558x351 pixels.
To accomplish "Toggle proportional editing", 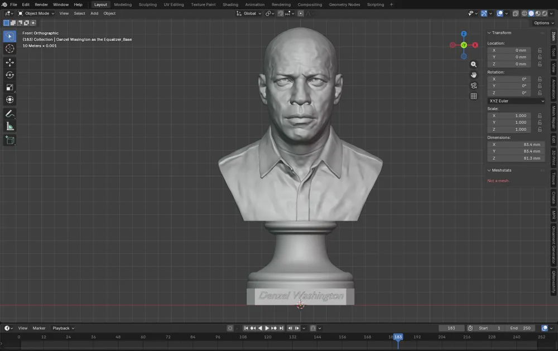I will pyautogui.click(x=301, y=13).
